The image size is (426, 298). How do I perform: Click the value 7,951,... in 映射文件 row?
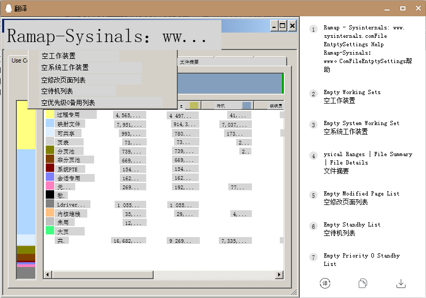pyautogui.click(x=129, y=125)
